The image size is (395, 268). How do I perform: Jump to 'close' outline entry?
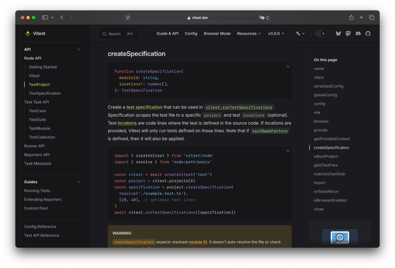point(318,209)
